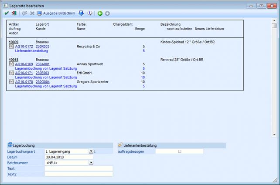The image size is (280, 185).
Task: Open article number link 10018
Action: coord(14,59)
